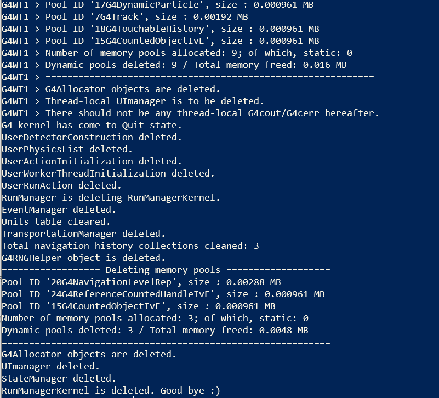
Task: Select the 'EventManager deleted' output line
Action: [x=59, y=210]
